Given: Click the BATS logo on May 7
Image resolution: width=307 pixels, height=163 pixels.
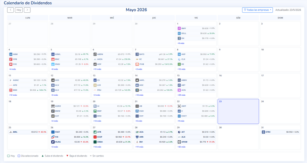Looking at the screenshot, I should tap(137, 54).
